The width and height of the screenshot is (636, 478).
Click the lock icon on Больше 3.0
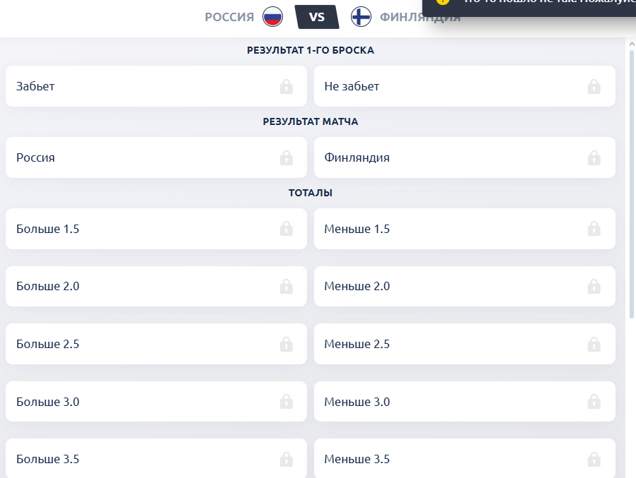286,402
